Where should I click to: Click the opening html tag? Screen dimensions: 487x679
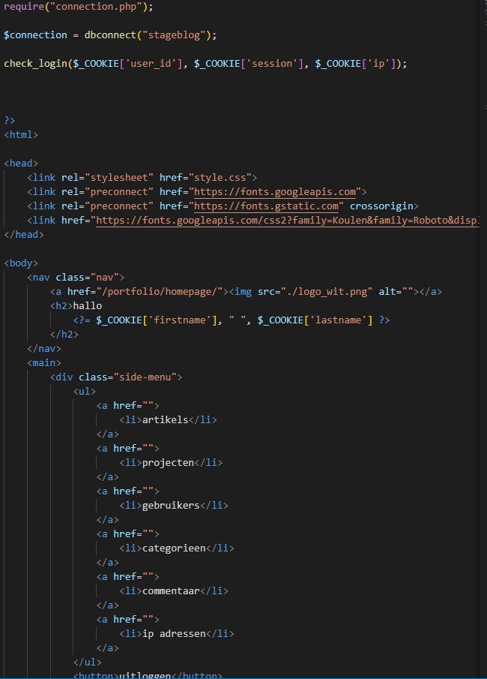point(21,135)
